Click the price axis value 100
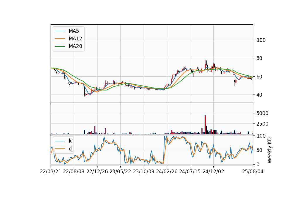 click(x=261, y=40)
